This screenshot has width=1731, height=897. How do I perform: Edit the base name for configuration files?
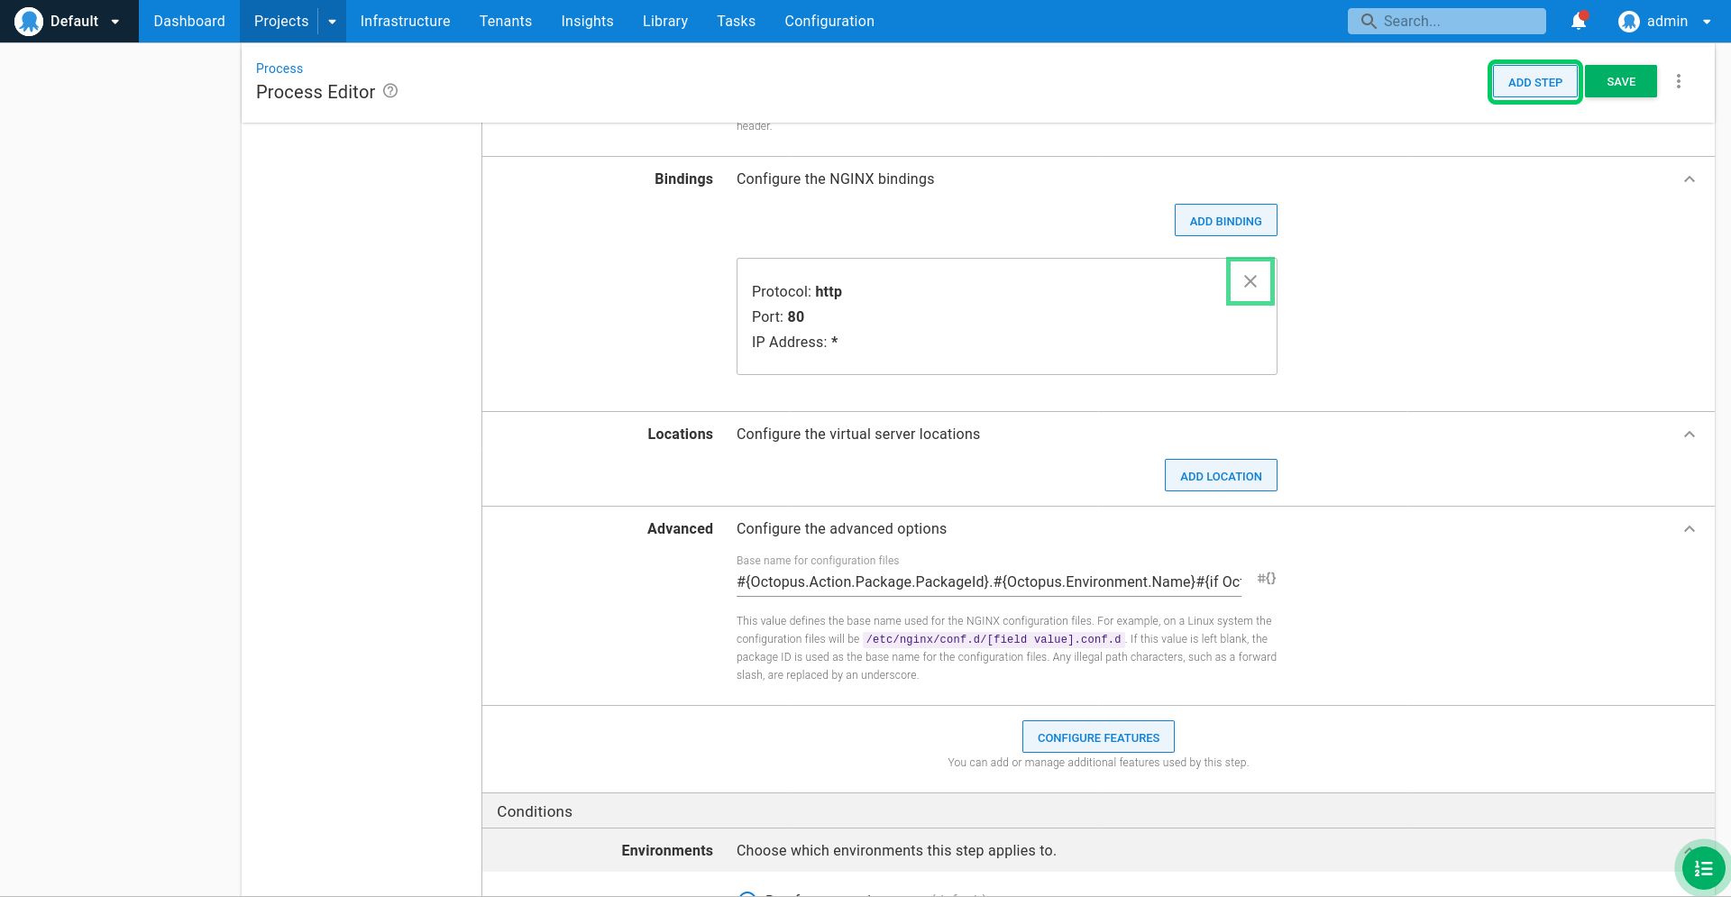click(x=988, y=582)
